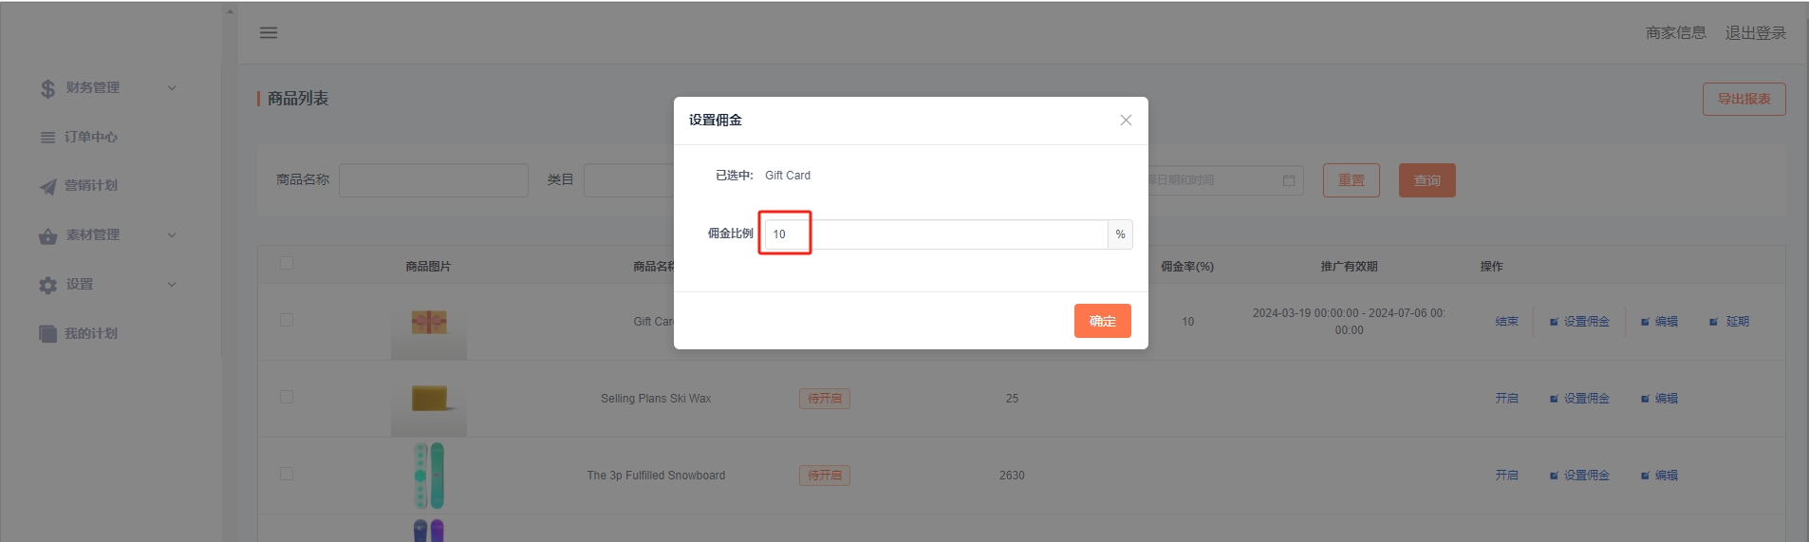Check The 3p Fulfilled Snowboard checkbox

click(287, 474)
